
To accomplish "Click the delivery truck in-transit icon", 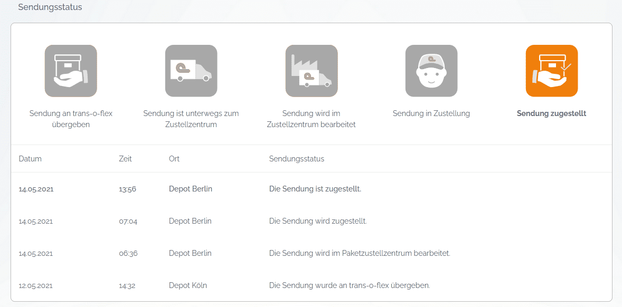I will tap(191, 71).
